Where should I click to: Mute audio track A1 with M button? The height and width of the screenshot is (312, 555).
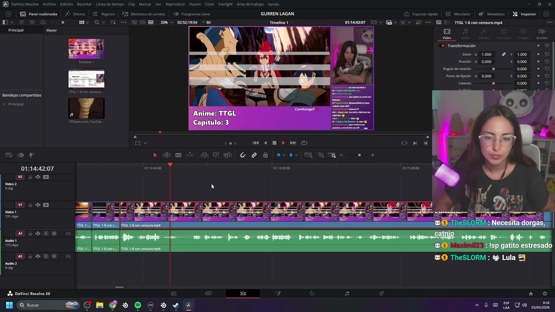[x=54, y=234]
